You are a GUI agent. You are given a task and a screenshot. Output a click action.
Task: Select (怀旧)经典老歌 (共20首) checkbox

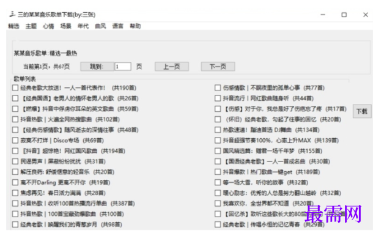click(218, 119)
